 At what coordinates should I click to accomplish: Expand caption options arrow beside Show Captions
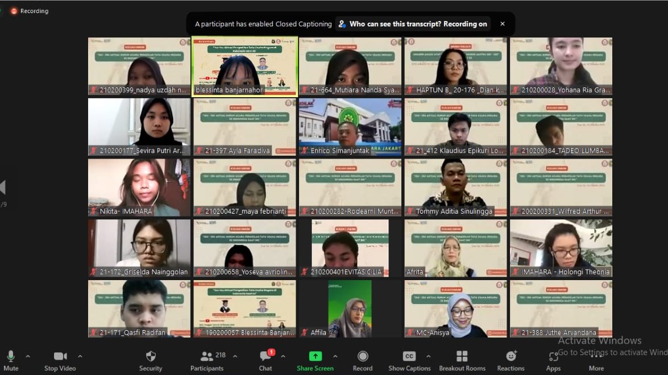[428, 356]
